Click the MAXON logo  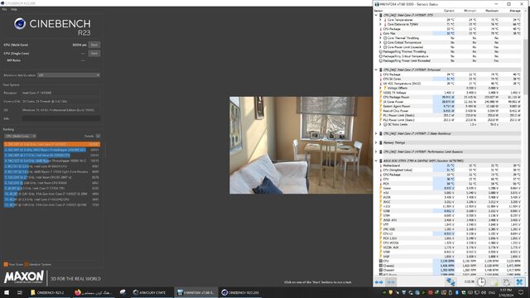tap(24, 277)
